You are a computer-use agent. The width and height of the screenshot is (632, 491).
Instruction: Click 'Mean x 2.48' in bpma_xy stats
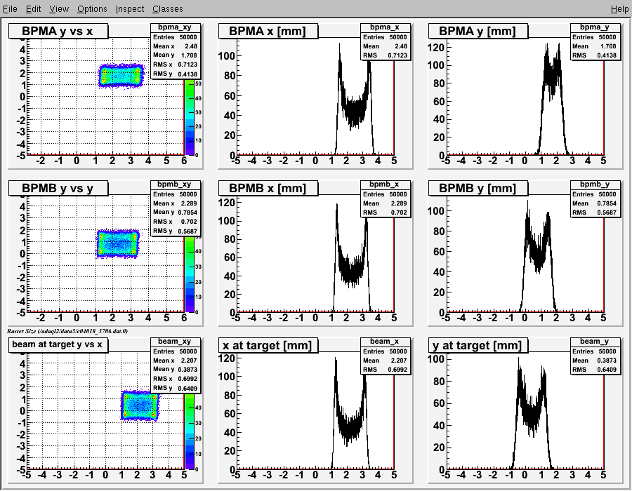click(x=176, y=46)
